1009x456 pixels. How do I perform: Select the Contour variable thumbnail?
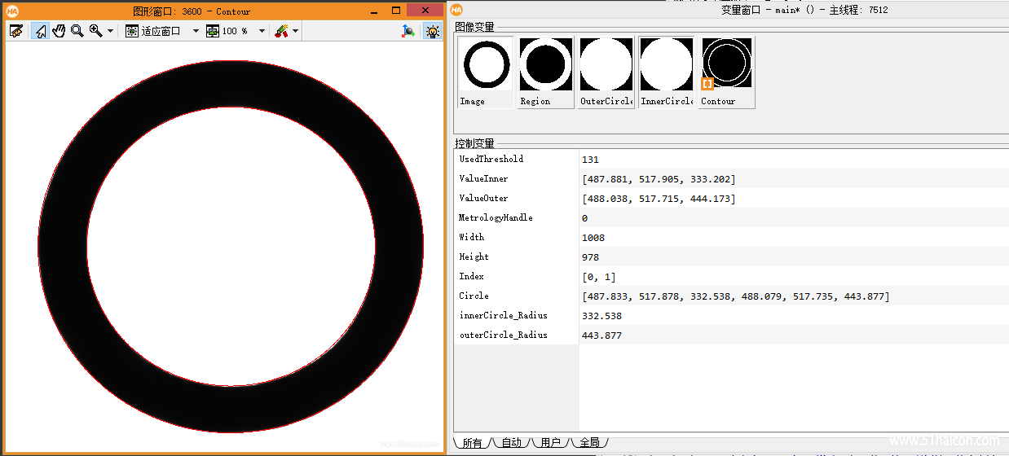727,72
